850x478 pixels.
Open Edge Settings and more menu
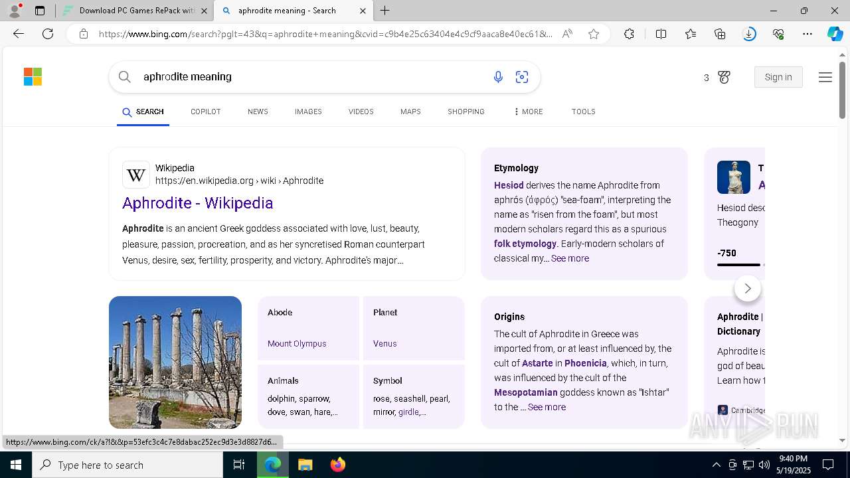tap(807, 34)
